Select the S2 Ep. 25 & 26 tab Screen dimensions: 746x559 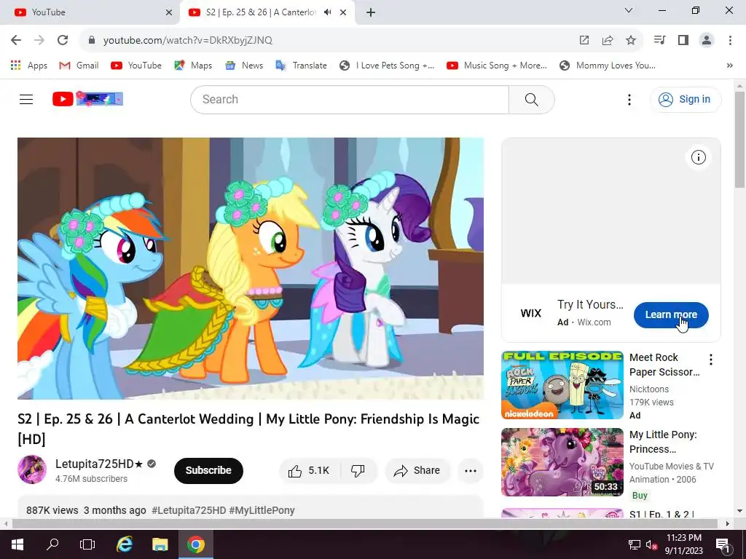click(259, 12)
